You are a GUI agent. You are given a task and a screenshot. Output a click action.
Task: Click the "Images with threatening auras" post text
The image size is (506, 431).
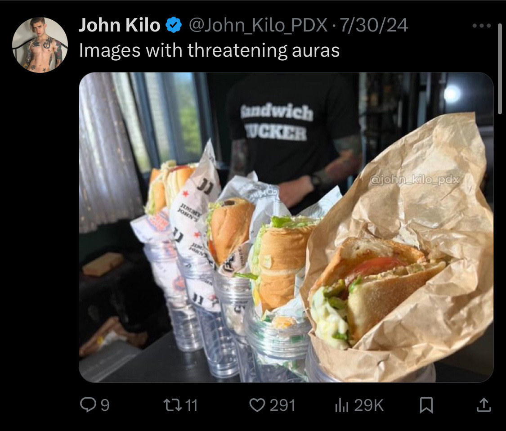point(210,51)
